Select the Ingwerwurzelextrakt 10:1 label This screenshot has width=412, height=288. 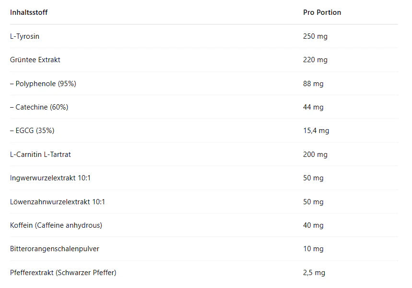[x=50, y=178]
